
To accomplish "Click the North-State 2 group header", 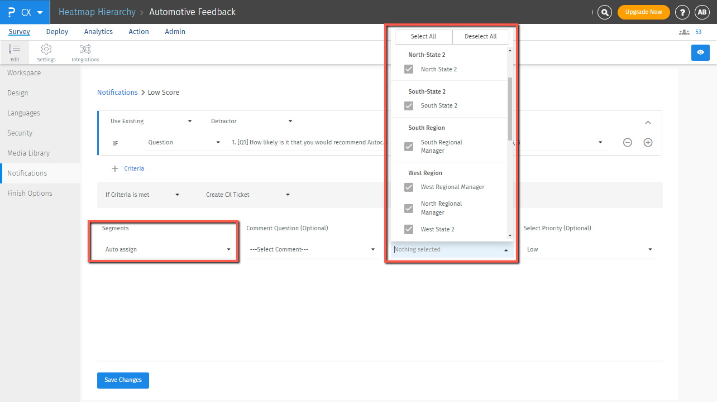I will (x=427, y=55).
